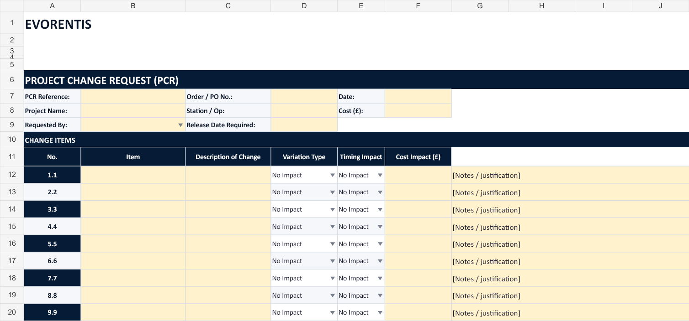This screenshot has width=689, height=321.
Task: Select column D header
Action: pyautogui.click(x=304, y=6)
